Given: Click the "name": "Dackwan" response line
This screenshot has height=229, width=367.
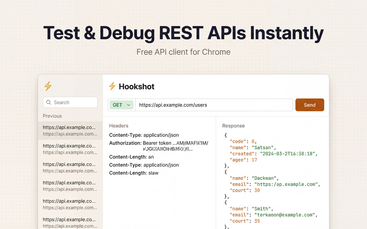Looking at the screenshot, I should tap(254, 178).
